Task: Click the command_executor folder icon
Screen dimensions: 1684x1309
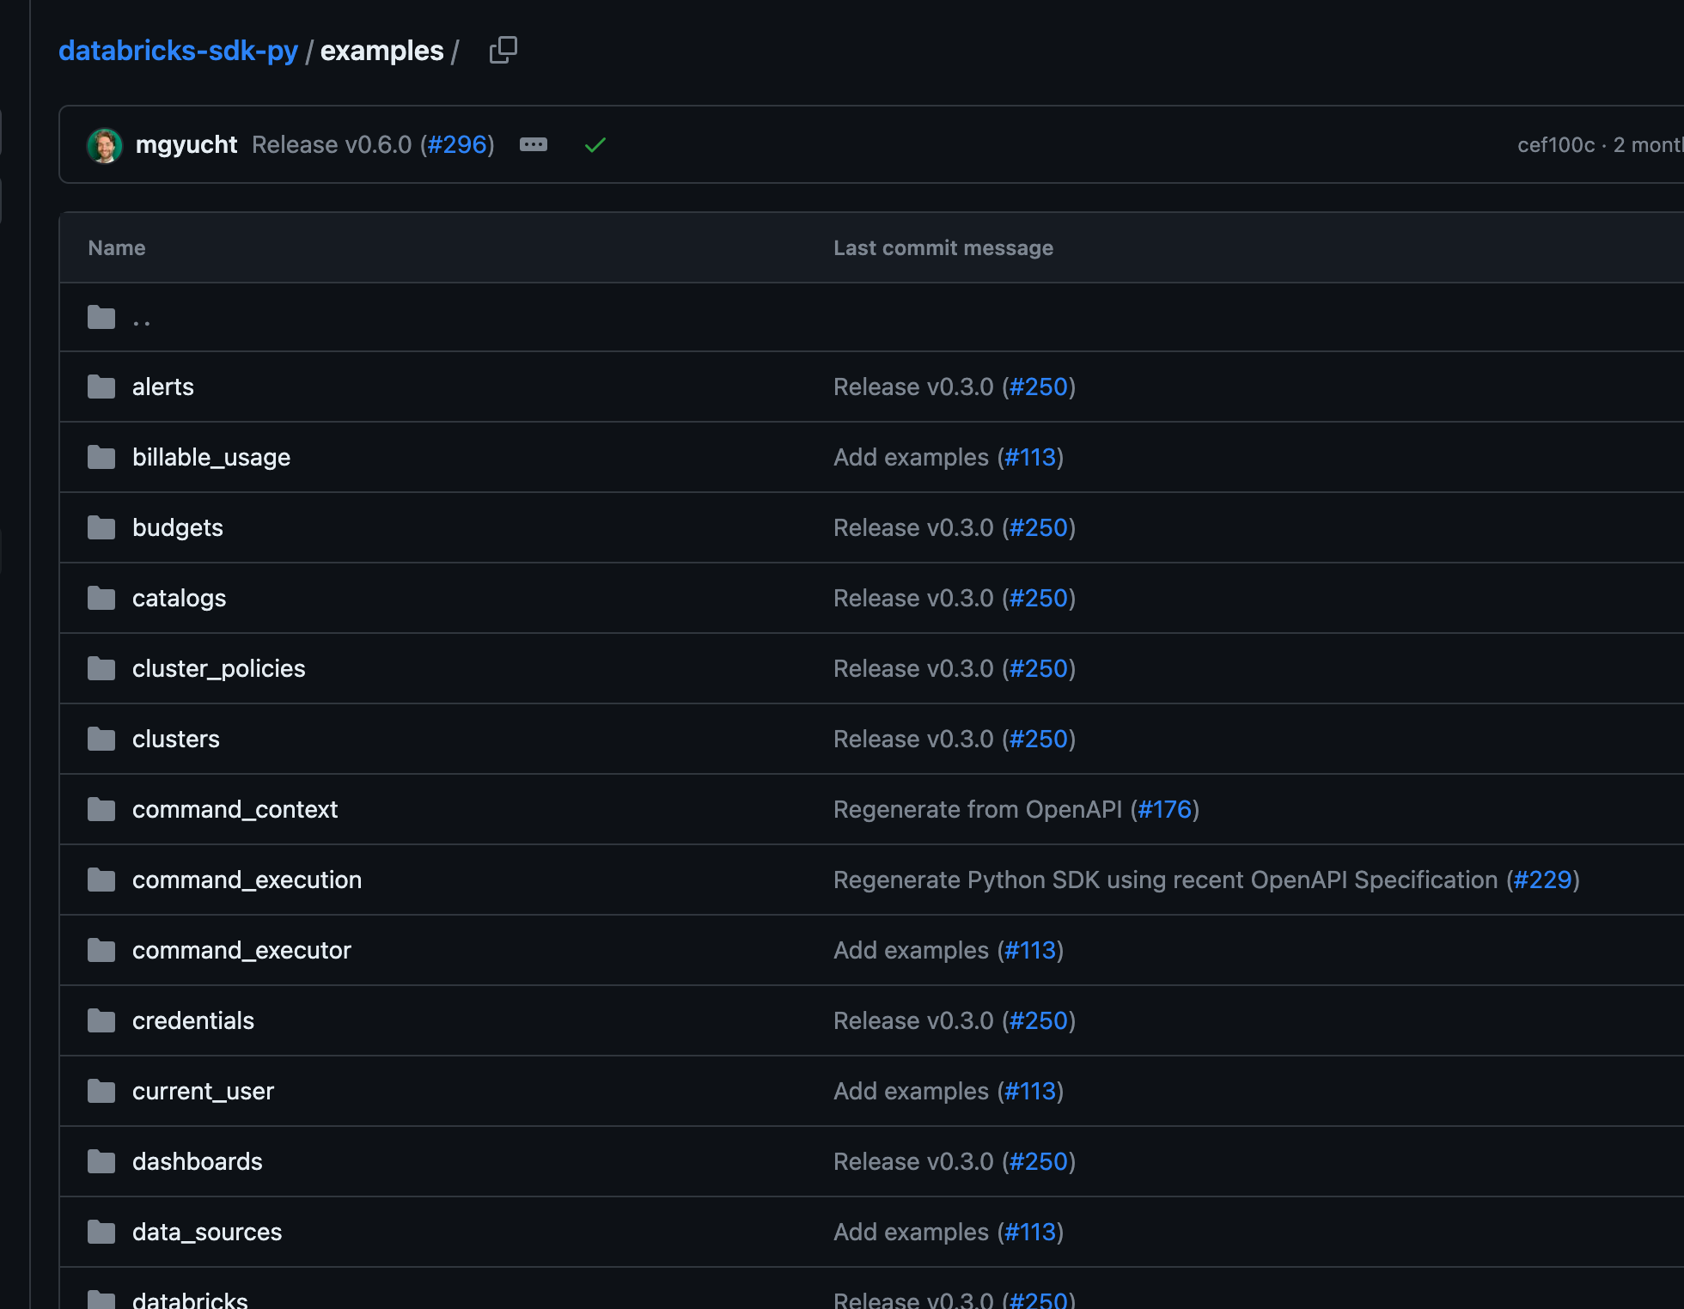Action: coord(101,950)
